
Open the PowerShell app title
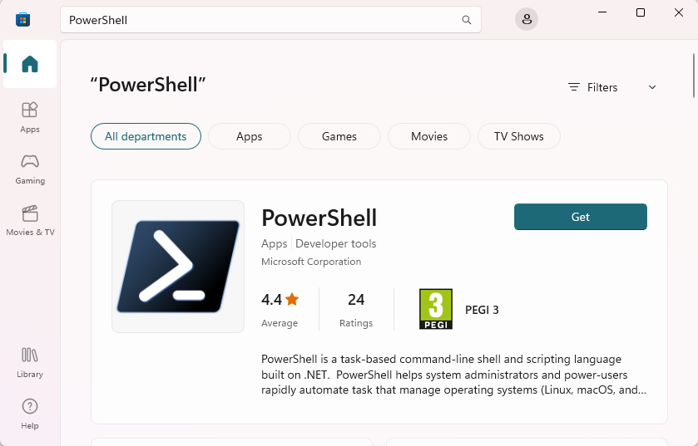pyautogui.click(x=319, y=218)
